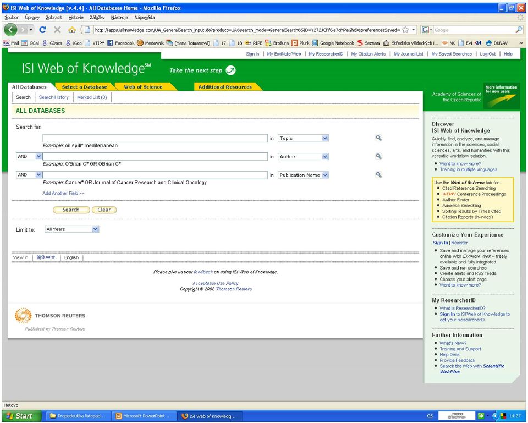Click the Log Out link
The height and width of the screenshot is (423, 528).
[x=488, y=54]
